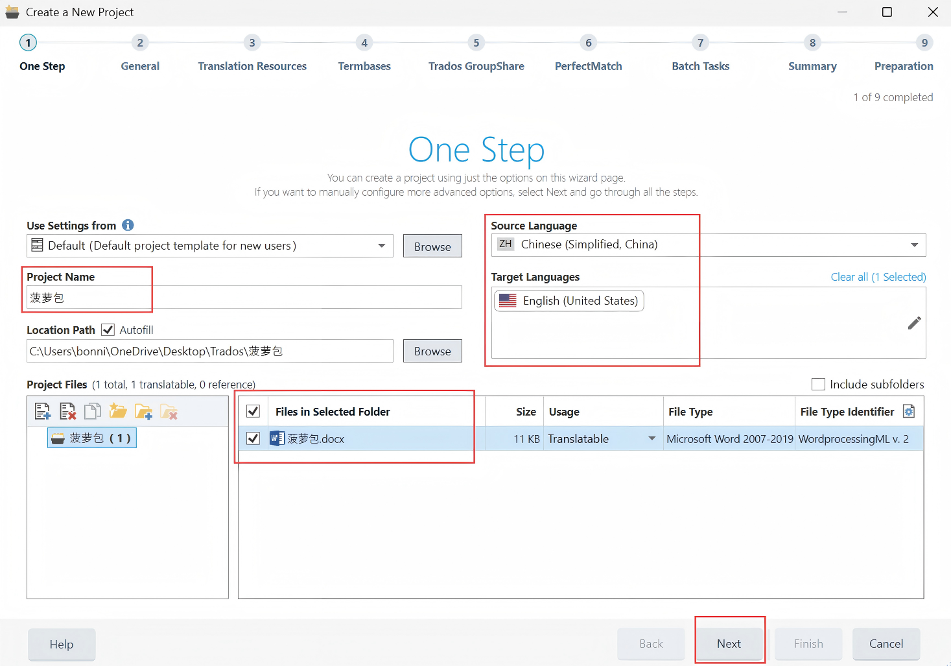Click the starred open folder icon
The height and width of the screenshot is (666, 951).
point(118,411)
